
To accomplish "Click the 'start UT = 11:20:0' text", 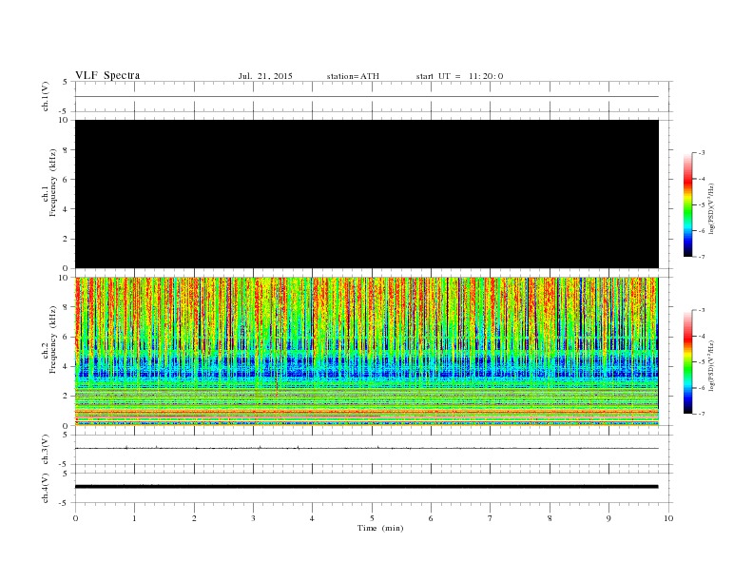I will tap(459, 76).
